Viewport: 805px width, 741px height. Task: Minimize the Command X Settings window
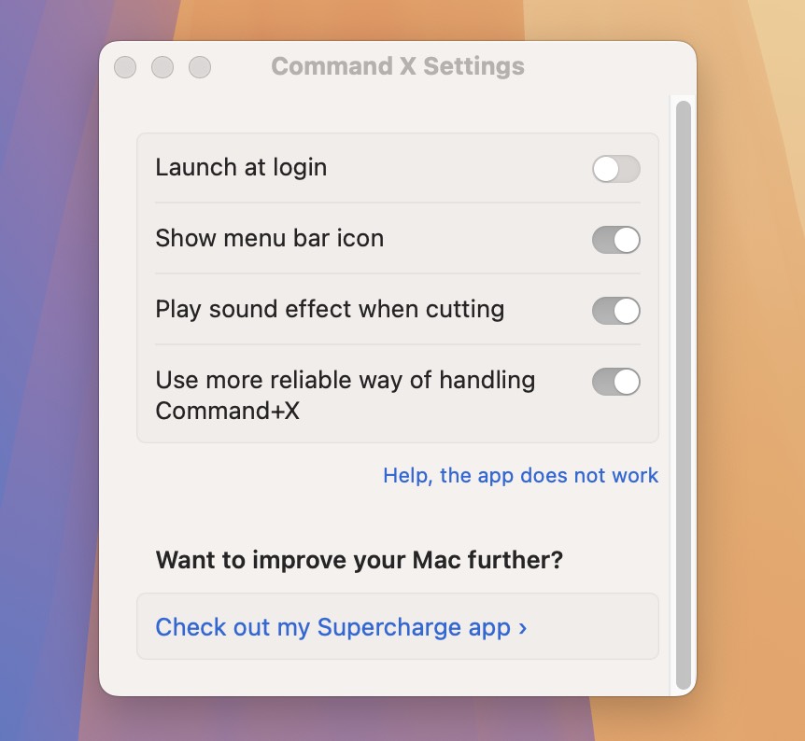(x=162, y=67)
